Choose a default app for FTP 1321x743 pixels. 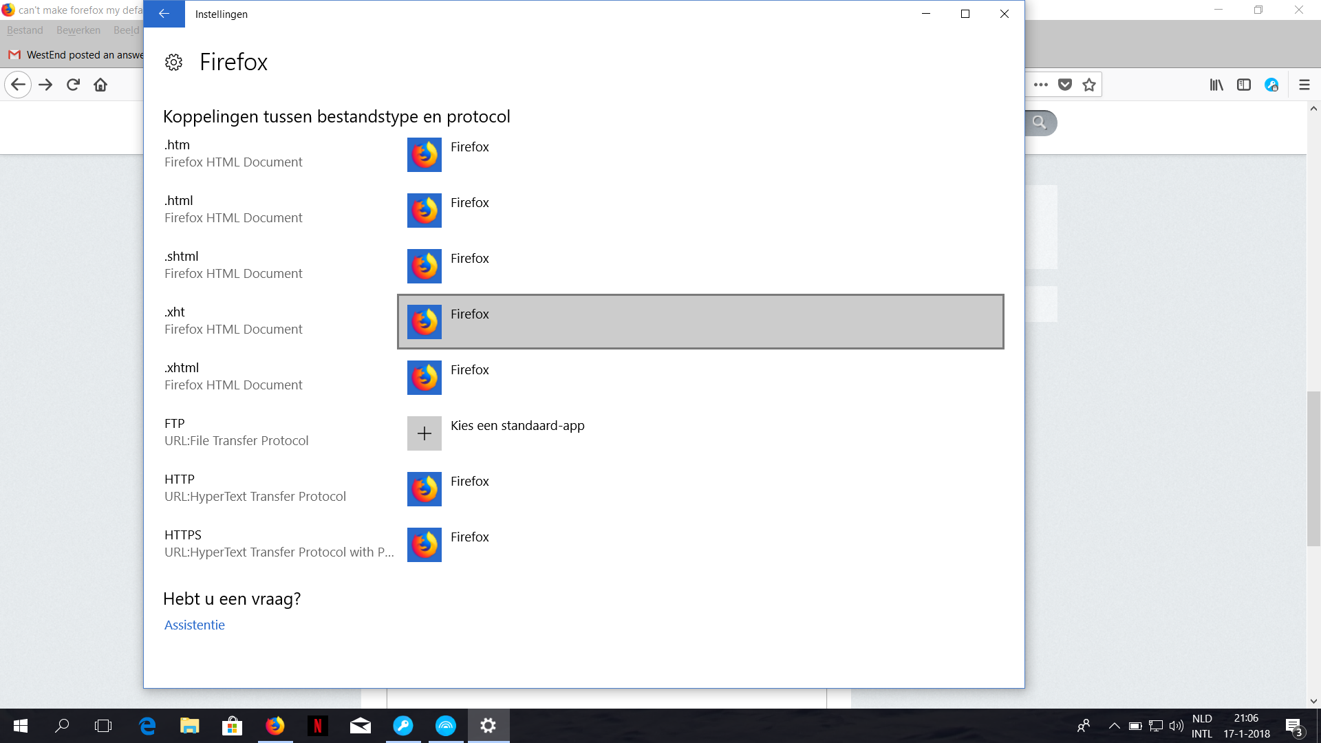[x=425, y=433]
